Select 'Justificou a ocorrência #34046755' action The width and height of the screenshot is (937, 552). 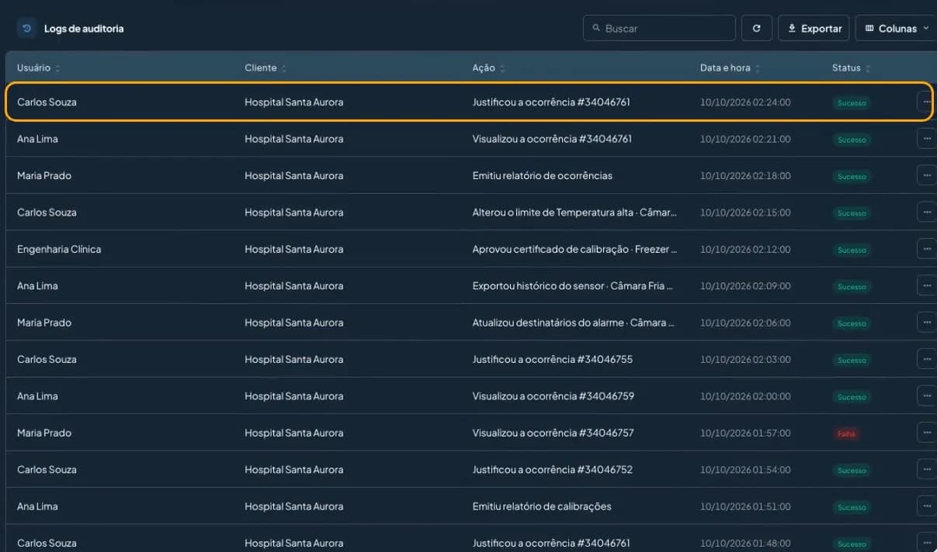tap(552, 359)
